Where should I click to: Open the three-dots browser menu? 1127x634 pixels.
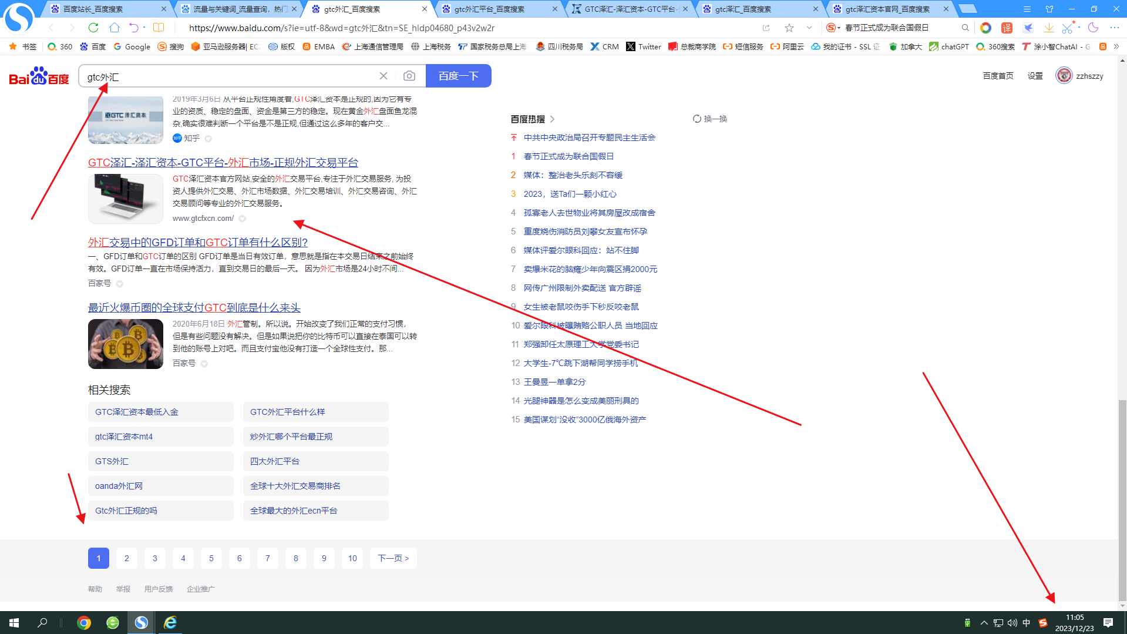click(x=1115, y=28)
